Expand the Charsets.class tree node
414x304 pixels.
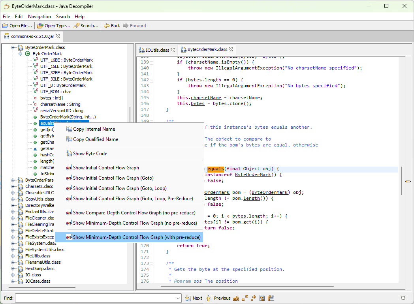coord(13,186)
